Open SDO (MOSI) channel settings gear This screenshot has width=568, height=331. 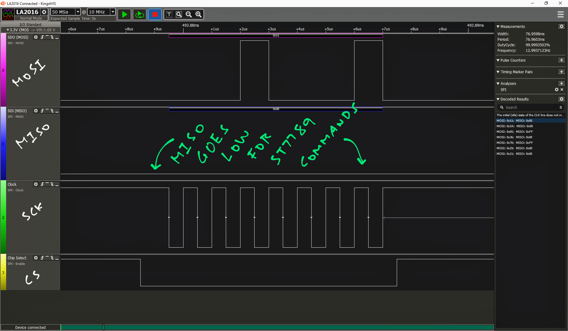click(36, 37)
